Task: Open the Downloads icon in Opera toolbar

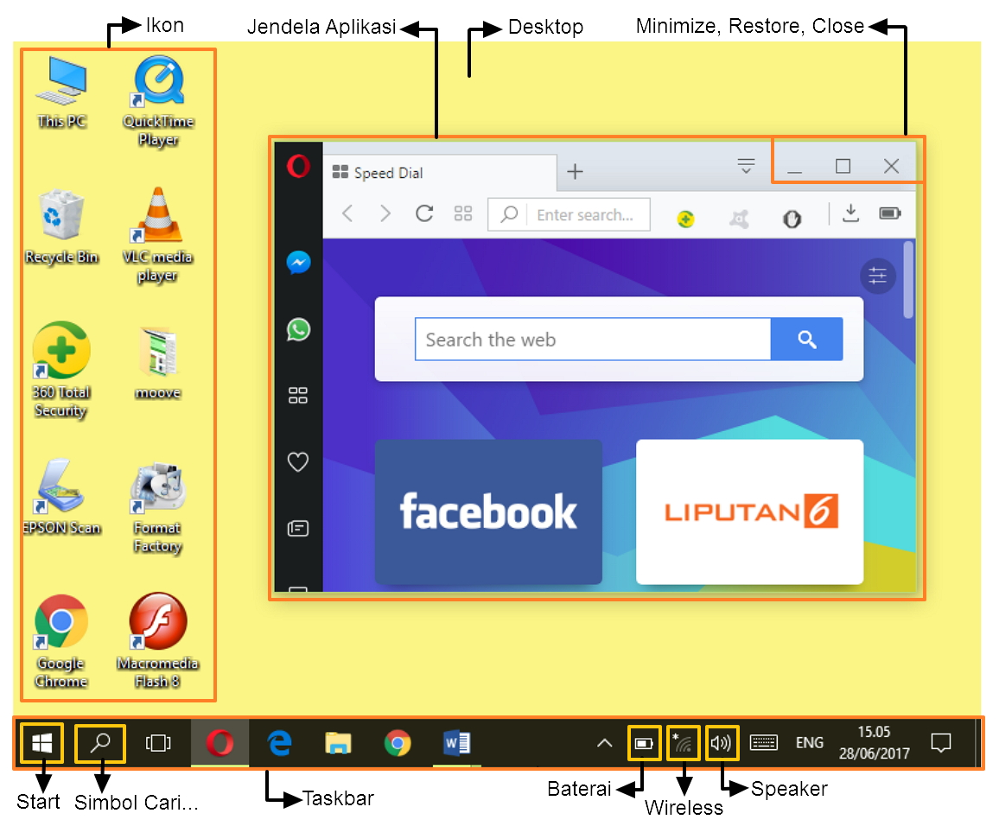Action: coord(850,213)
